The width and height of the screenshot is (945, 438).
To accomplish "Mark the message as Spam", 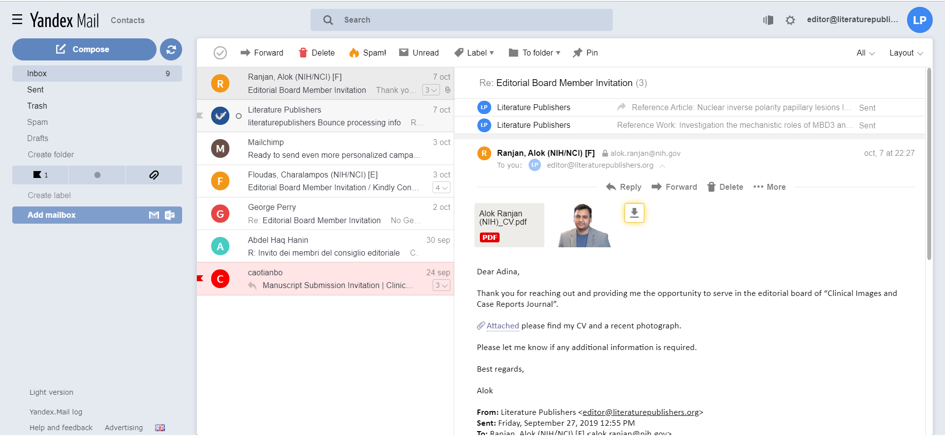I will [367, 53].
